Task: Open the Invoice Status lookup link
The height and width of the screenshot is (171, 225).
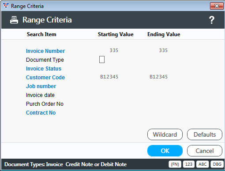Action: pos(44,69)
